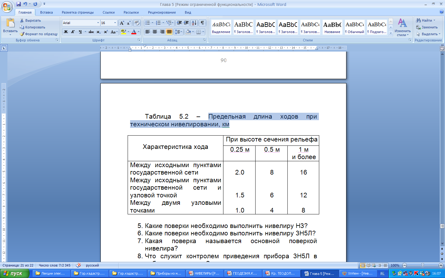445x278 pixels.
Task: Align text right
Action: click(162, 32)
